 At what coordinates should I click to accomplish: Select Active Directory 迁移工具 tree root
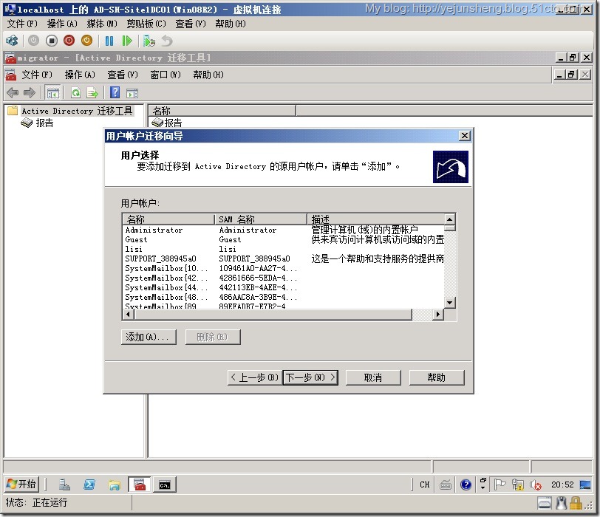[x=77, y=111]
